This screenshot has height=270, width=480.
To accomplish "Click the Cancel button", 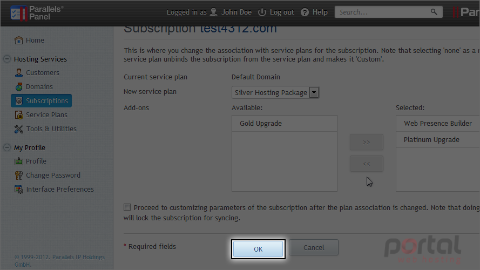I will (x=314, y=247).
